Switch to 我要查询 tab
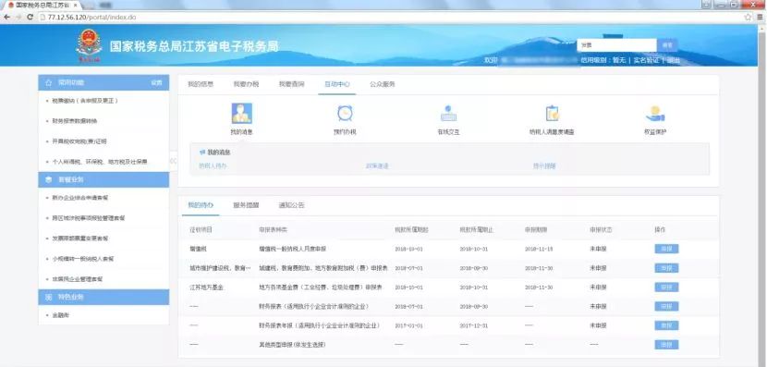The image size is (767, 367). [291, 84]
